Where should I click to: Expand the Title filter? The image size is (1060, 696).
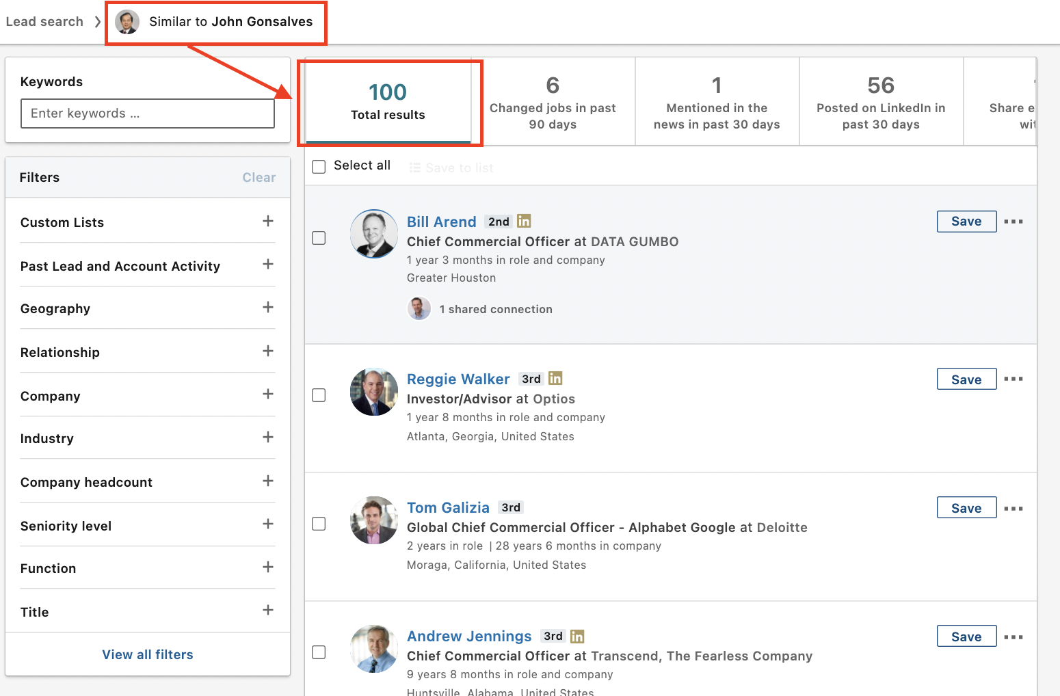(268, 610)
